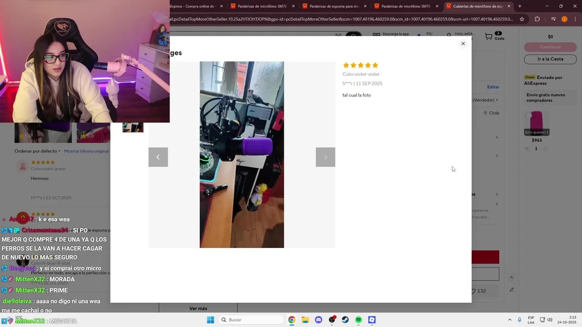This screenshot has height=327, width=582.
Task: Show the next review image
Action: coord(326,157)
